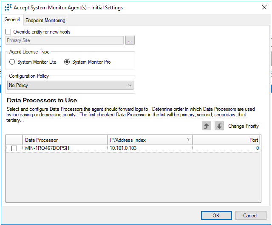Switch to the Endpoint Monitoring tab

[45, 20]
